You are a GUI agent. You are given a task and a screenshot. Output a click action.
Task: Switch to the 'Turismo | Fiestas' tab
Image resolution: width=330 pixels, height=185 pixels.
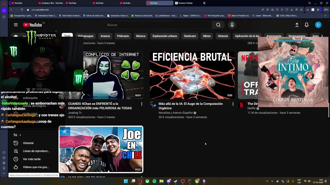(x=187, y=3)
